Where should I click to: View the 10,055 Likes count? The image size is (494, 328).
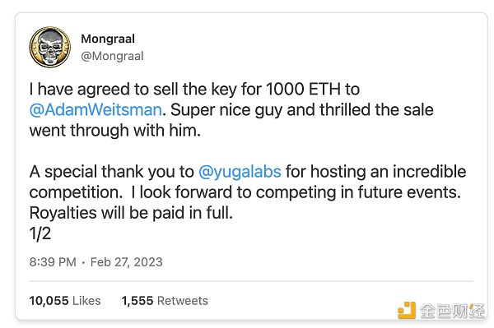65,301
